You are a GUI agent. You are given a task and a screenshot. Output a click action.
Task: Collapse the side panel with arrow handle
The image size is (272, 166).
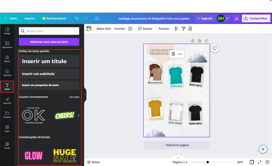(85, 95)
